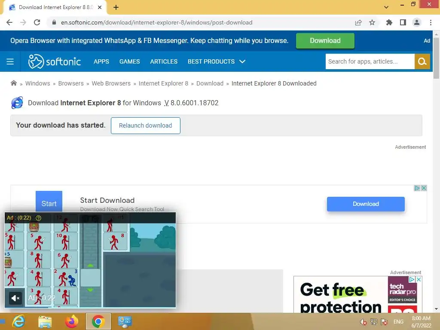The height and width of the screenshot is (330, 440).
Task: Open Internet Explorer from the taskbar
Action: 18,321
